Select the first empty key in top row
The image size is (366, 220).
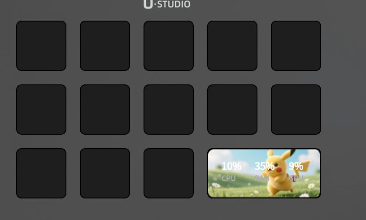coord(41,46)
